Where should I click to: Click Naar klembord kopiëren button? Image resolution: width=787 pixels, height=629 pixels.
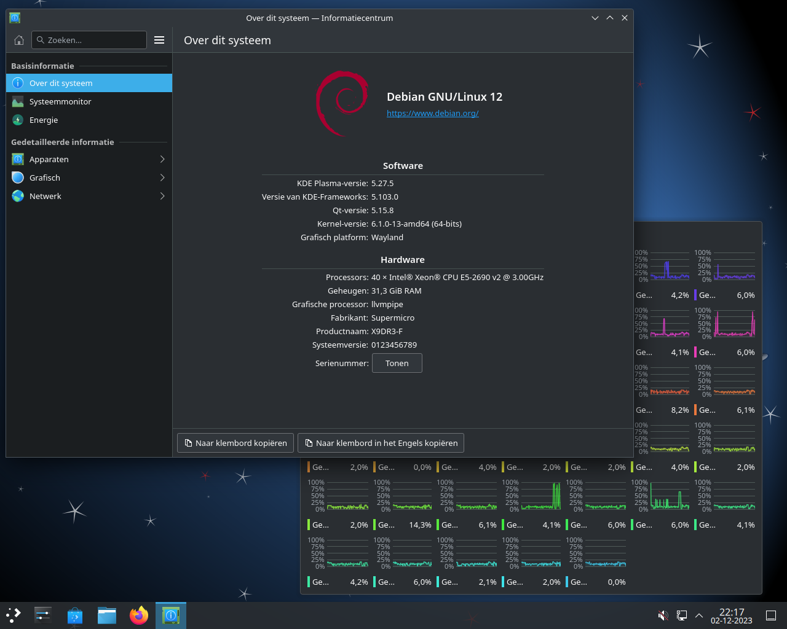235,443
